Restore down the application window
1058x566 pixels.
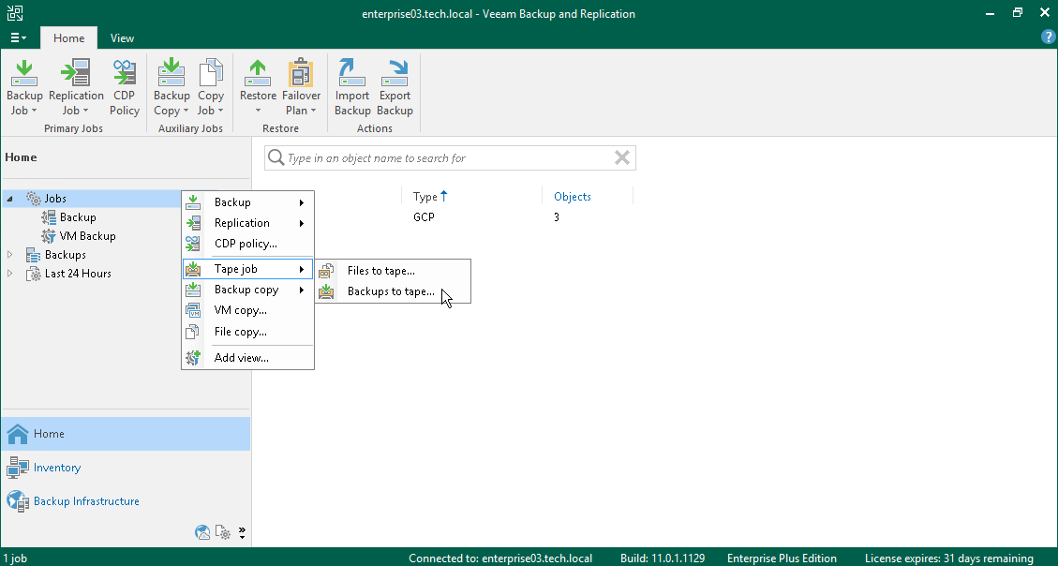pos(1018,13)
